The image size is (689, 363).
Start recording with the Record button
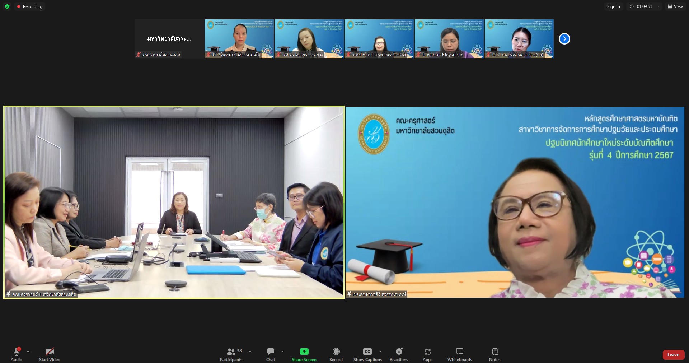click(336, 354)
